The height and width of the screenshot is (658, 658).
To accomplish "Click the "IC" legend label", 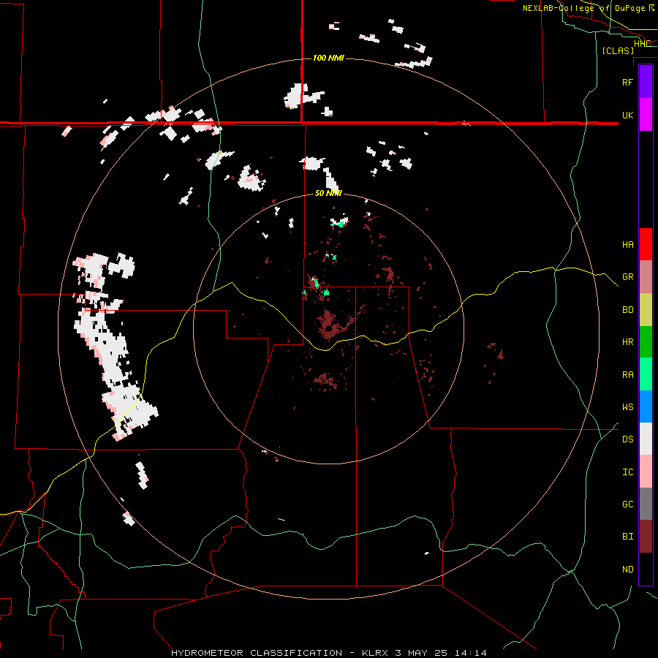I will pos(627,472).
